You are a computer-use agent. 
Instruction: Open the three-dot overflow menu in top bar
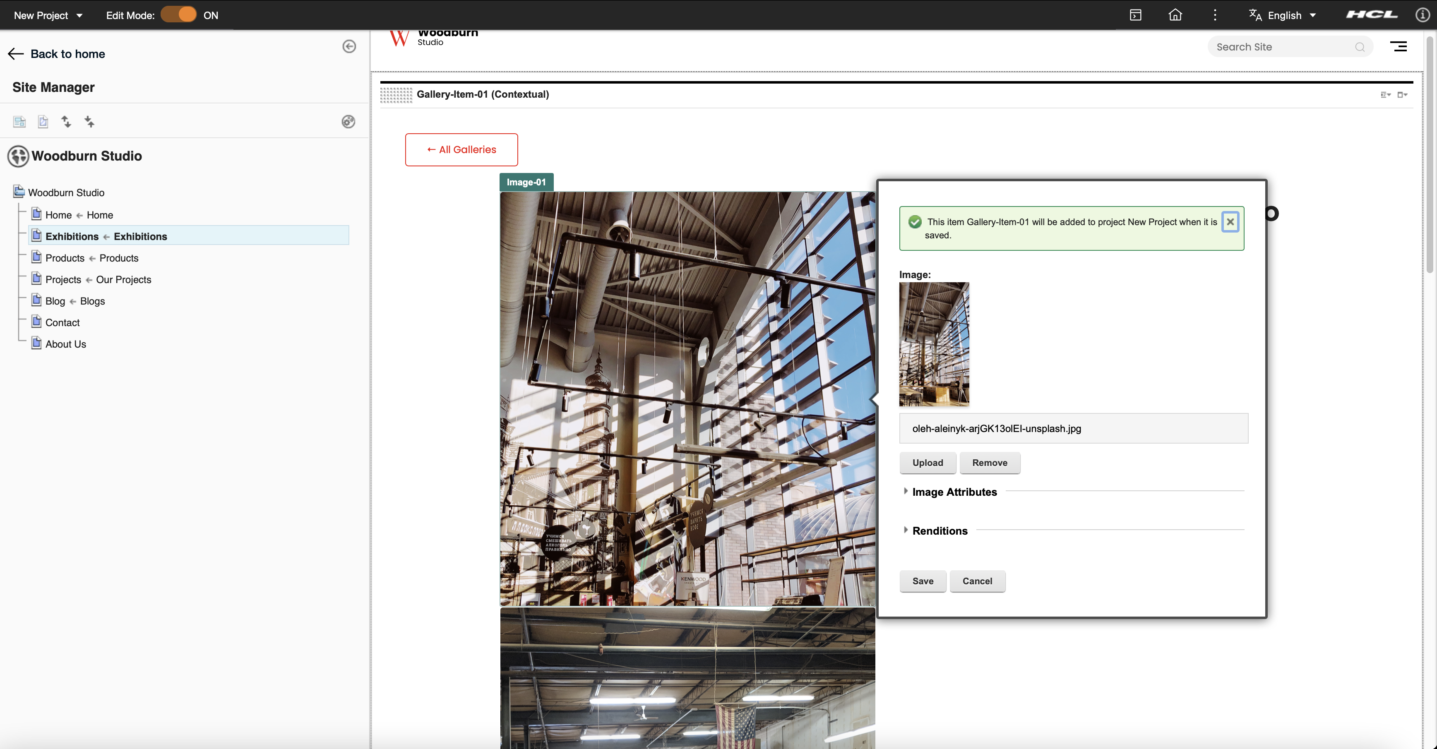point(1215,15)
